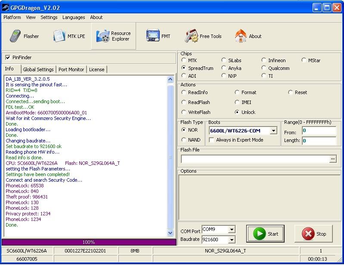Open the Flasher phone icon
The width and height of the screenshot is (344, 265).
pyautogui.click(x=15, y=36)
